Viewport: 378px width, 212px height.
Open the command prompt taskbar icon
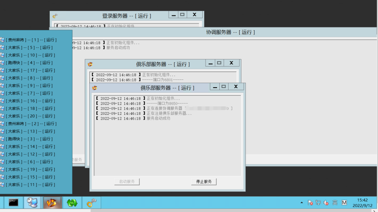[x=14, y=202]
